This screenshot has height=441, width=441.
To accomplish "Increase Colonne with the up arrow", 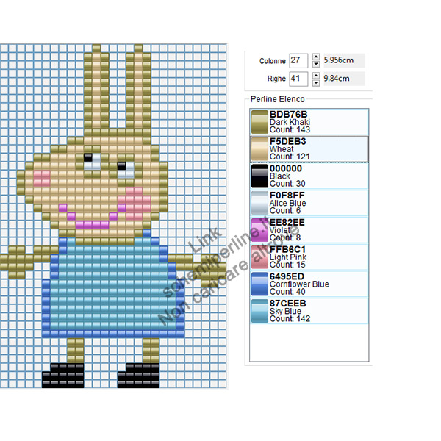I will [316, 57].
